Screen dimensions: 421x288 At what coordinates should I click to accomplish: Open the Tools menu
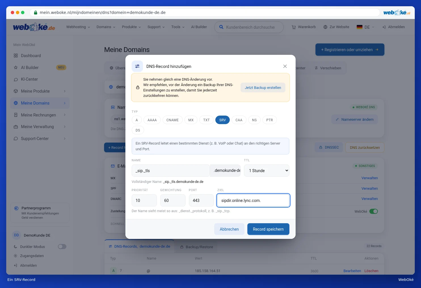[x=178, y=27]
